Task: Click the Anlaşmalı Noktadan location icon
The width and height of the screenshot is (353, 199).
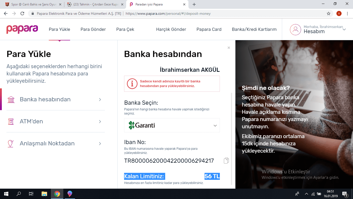Action: point(11,144)
